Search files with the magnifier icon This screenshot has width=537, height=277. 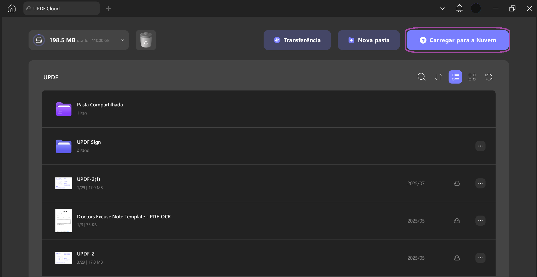point(421,77)
